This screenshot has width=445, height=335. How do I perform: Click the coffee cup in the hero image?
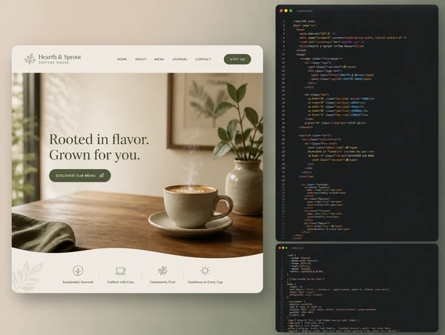(x=198, y=205)
